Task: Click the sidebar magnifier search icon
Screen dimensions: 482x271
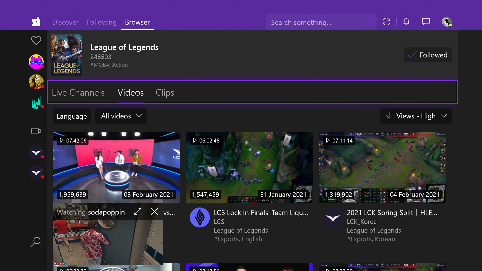Action: 35,242
